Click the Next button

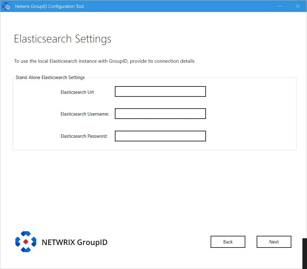point(274,242)
